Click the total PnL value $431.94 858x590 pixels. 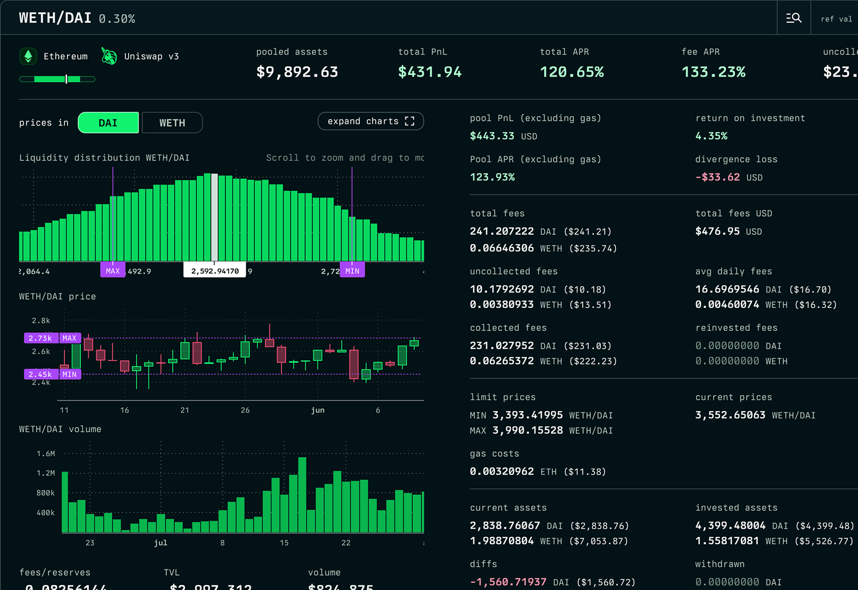pyautogui.click(x=430, y=72)
